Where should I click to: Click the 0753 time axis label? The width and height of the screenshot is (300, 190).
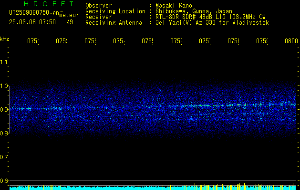click(x=90, y=41)
